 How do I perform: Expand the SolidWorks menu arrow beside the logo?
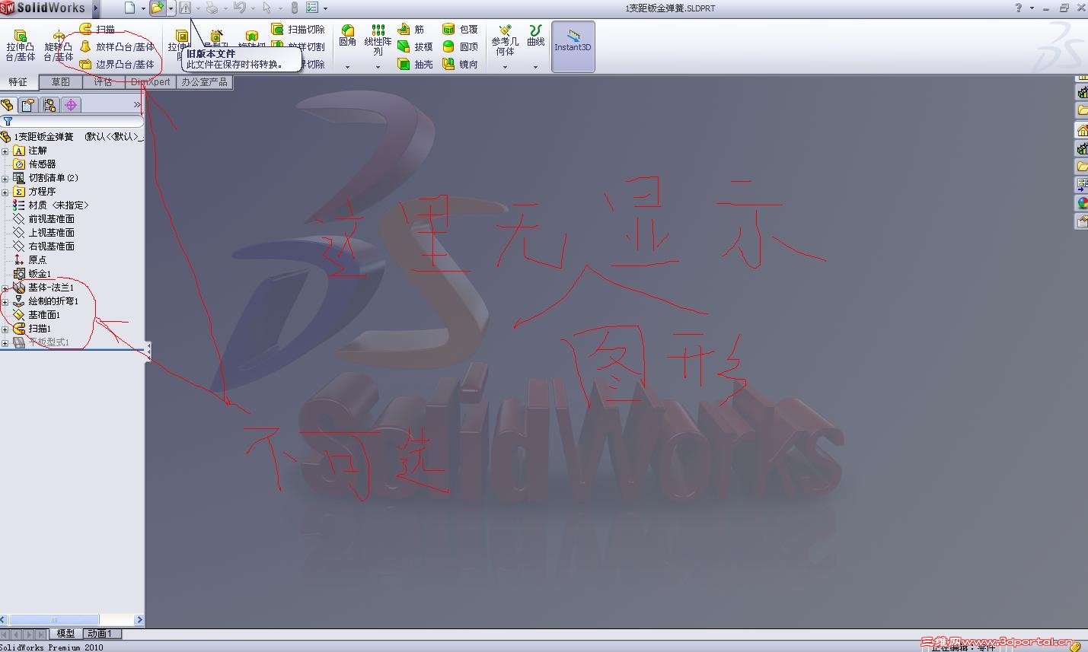[x=96, y=8]
